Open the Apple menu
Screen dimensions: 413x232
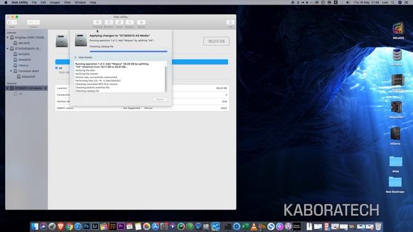coord(6,3)
